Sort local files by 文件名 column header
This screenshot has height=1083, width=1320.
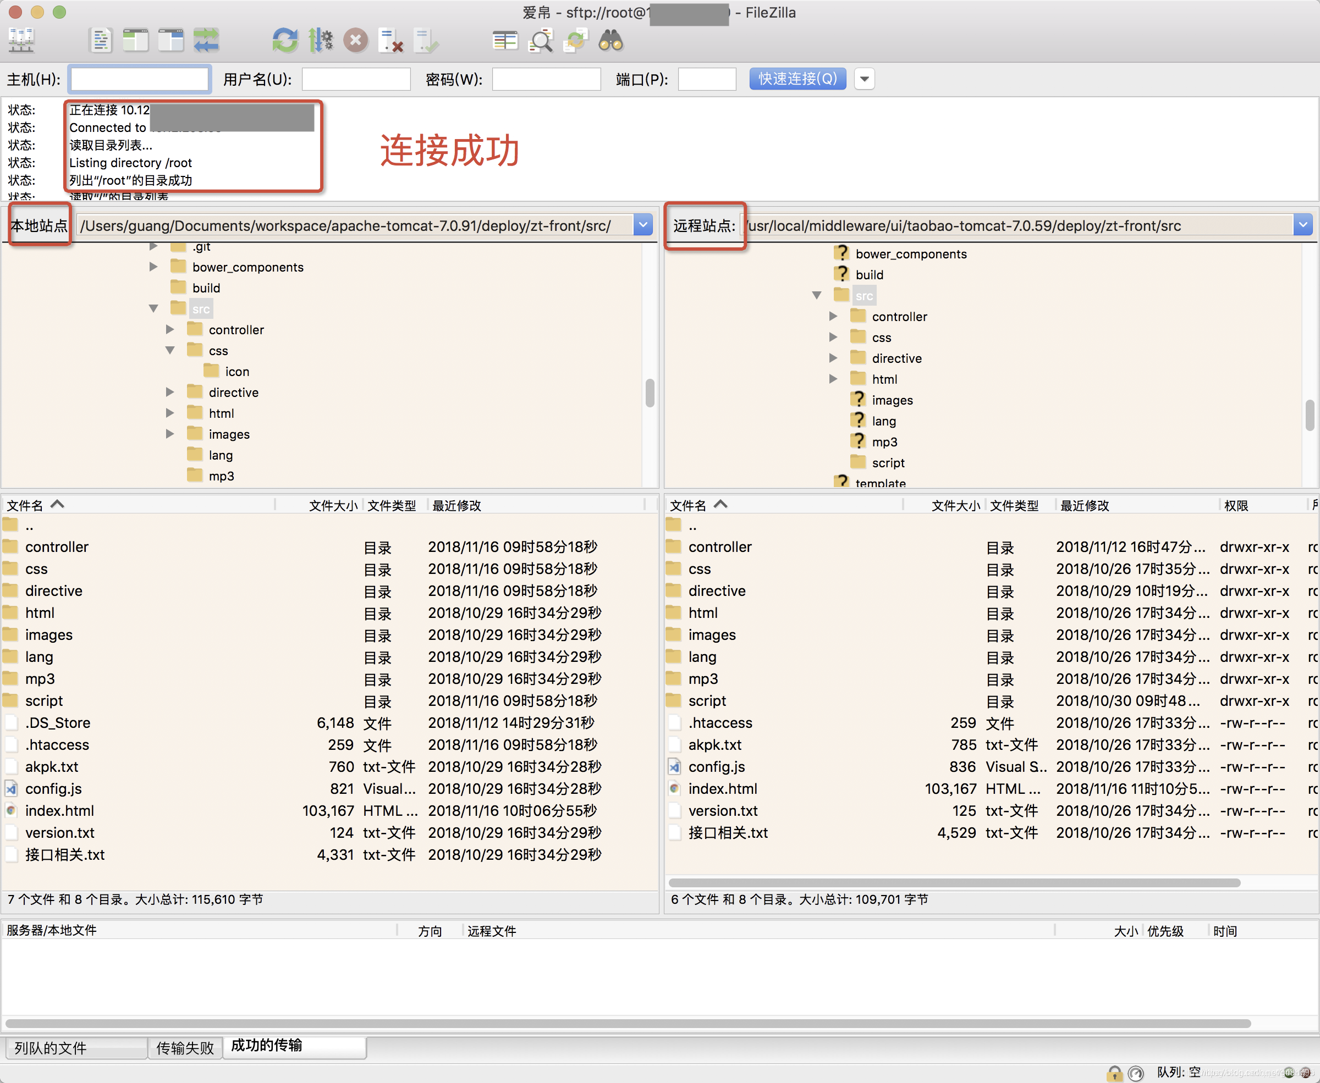pyautogui.click(x=137, y=505)
